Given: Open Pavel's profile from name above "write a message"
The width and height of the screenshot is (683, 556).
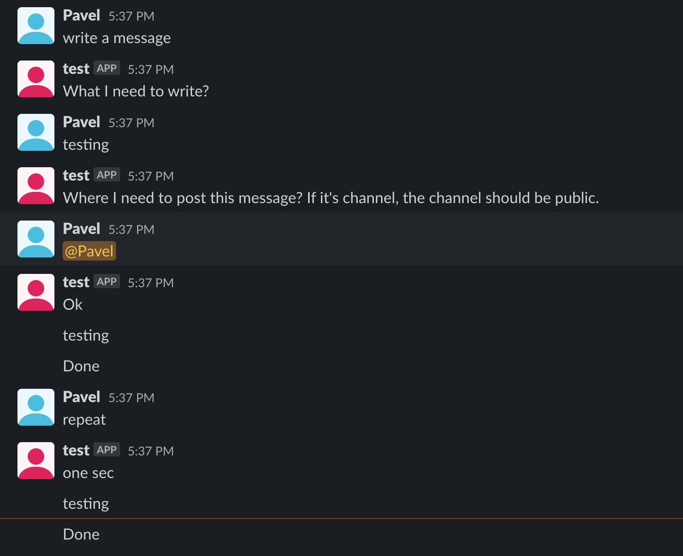Looking at the screenshot, I should point(81,15).
